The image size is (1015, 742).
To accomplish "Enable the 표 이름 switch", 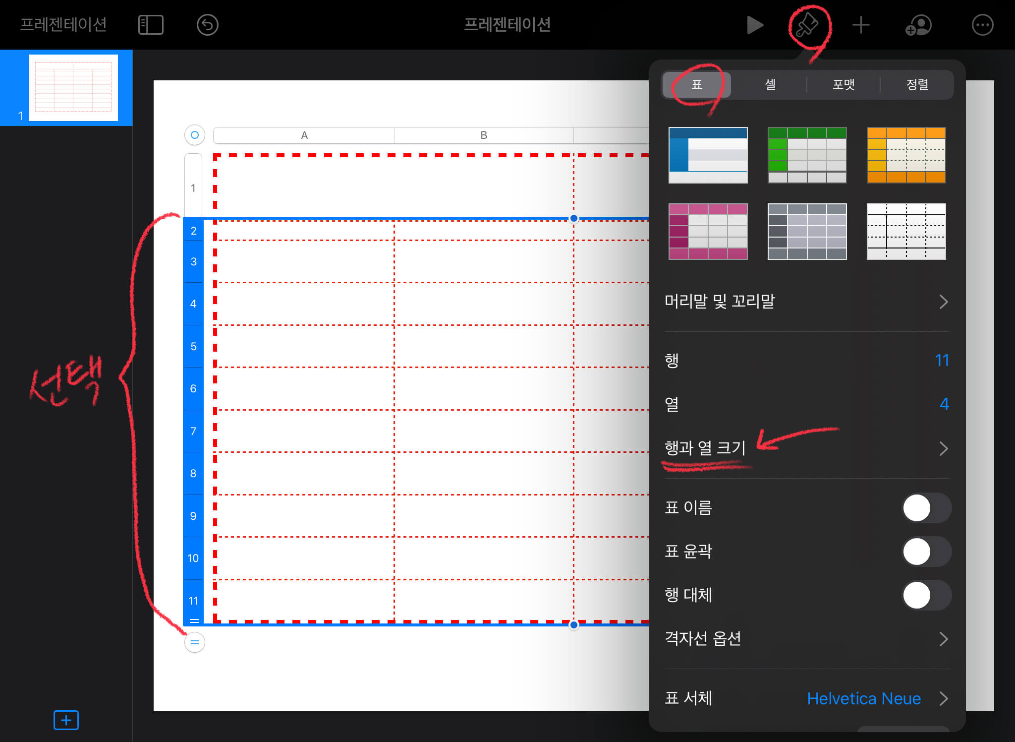I will coord(926,508).
